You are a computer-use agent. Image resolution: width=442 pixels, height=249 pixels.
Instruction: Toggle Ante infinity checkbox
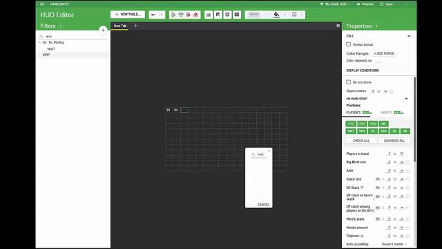(x=407, y=171)
